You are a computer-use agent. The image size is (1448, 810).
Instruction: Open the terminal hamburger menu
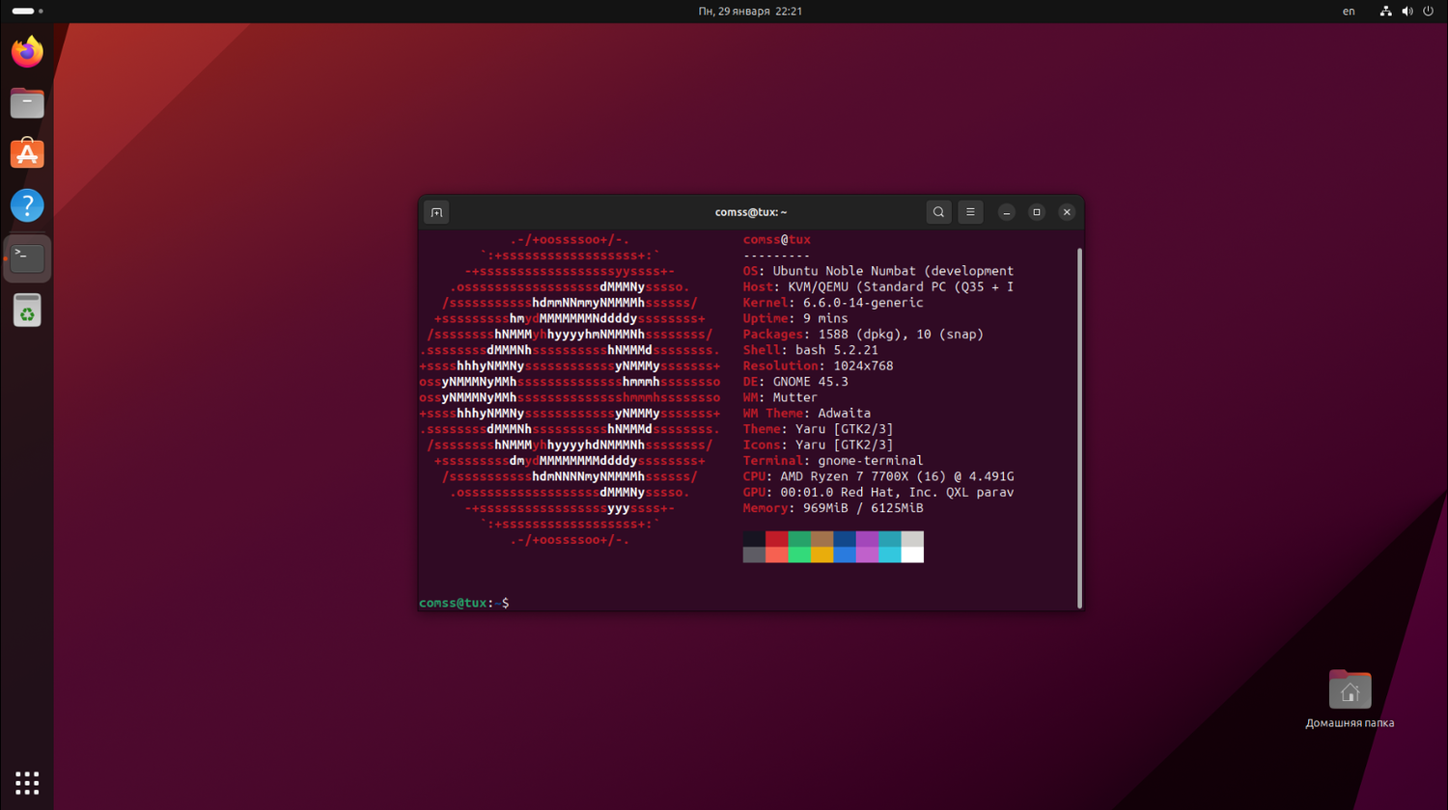970,212
